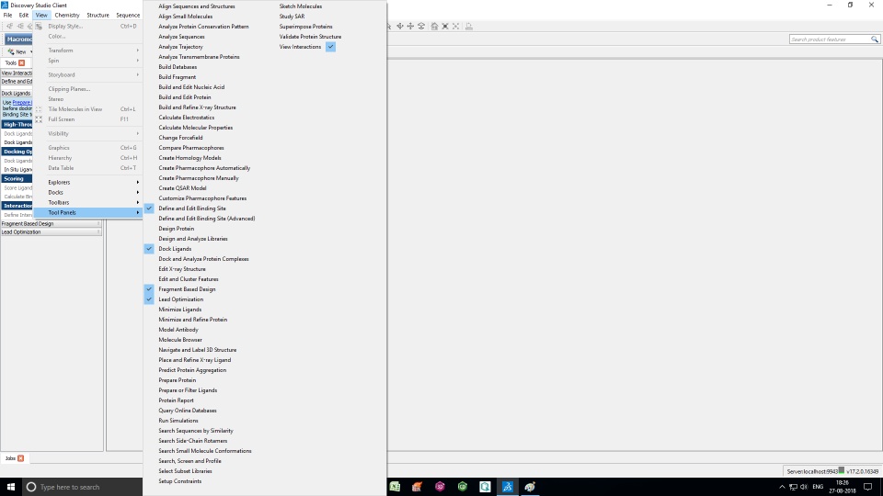This screenshot has height=496, width=883.
Task: Enable Minimize Ligands tool panel
Action: 179,310
